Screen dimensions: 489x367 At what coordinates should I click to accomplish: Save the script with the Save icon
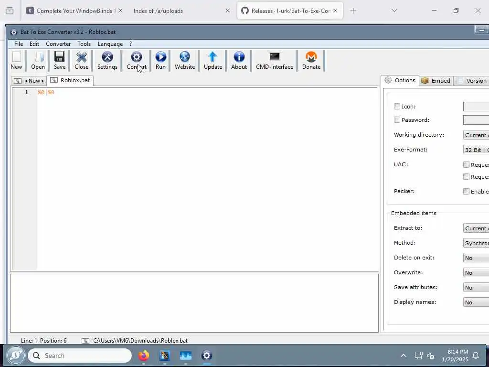pos(60,61)
